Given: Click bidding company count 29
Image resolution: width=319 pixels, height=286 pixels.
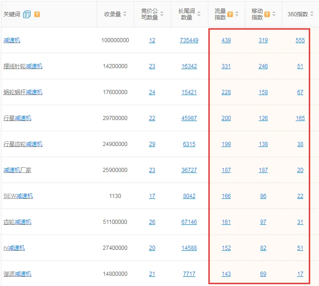Looking at the screenshot, I should tap(152, 144).
